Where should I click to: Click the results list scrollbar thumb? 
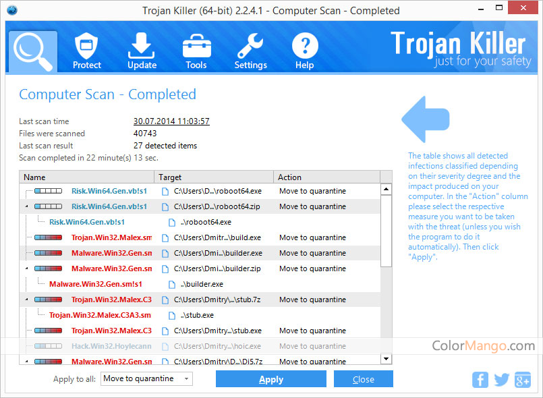click(386, 231)
